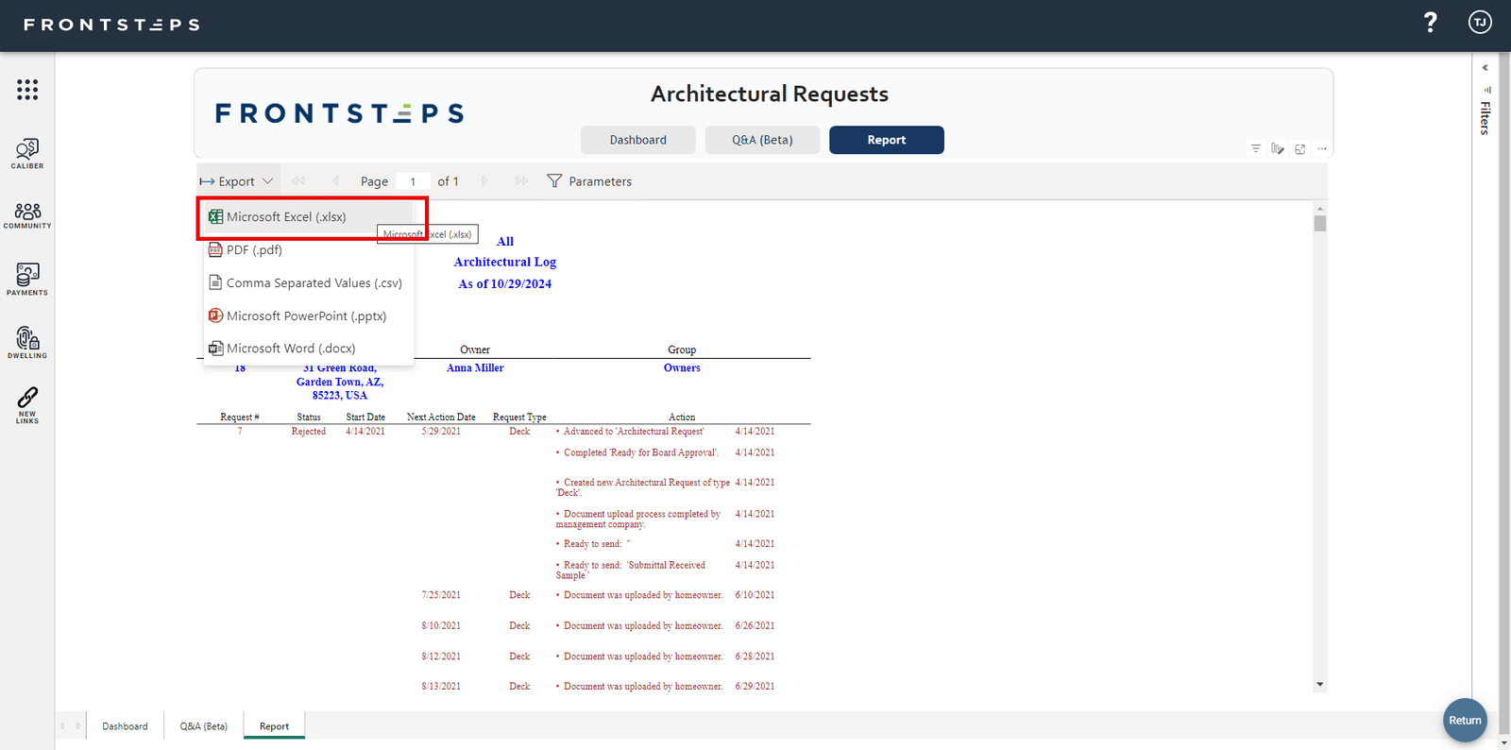Choose PDF (.pdf) export option
1511x750 pixels.
pos(309,250)
